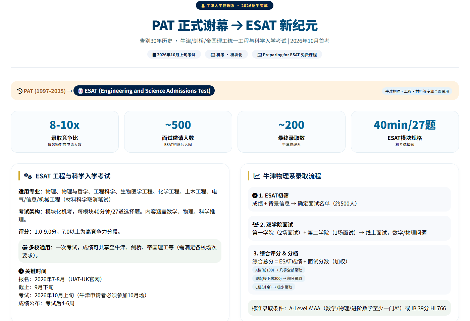This screenshot has height=321, width=470.
Task: Select the 牛津物理・工程・材料等专业全面采用 tag
Action: point(417,91)
